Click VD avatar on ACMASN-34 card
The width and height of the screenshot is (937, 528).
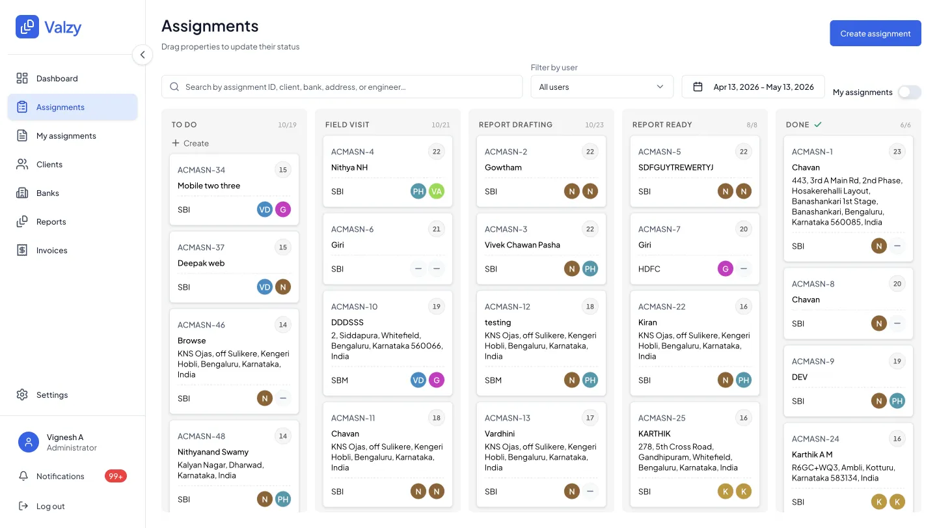point(265,210)
